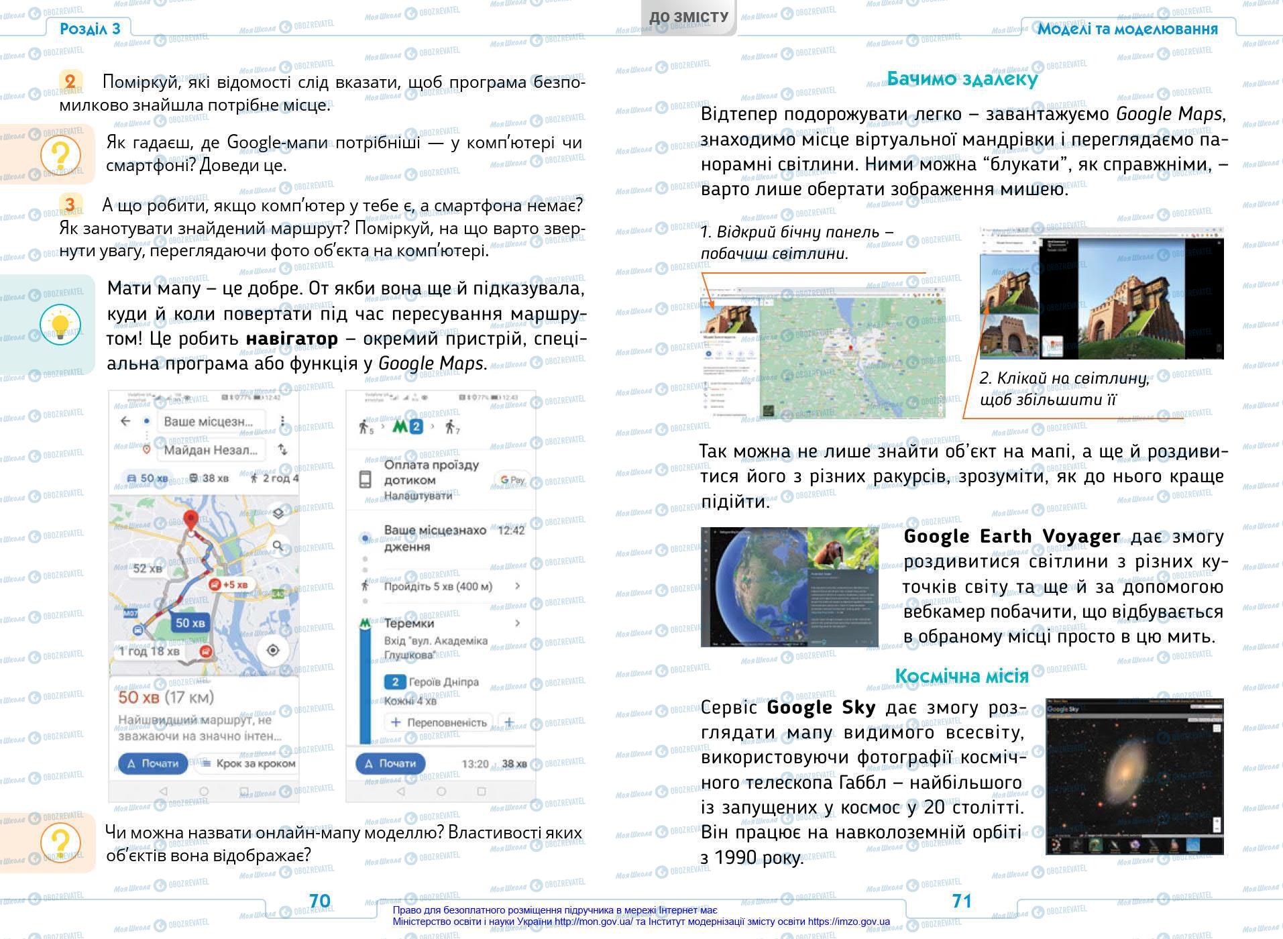
Task: Click Google Sky galaxy image
Action: [1135, 776]
